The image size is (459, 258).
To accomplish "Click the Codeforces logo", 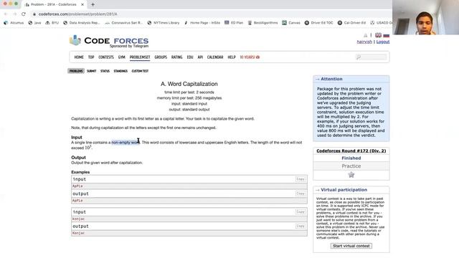I will coord(109,42).
